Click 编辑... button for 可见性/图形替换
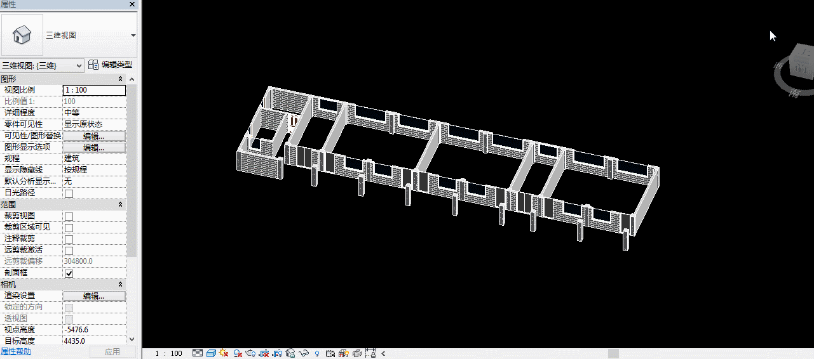Viewport: 814px width, 359px height. pos(94,136)
